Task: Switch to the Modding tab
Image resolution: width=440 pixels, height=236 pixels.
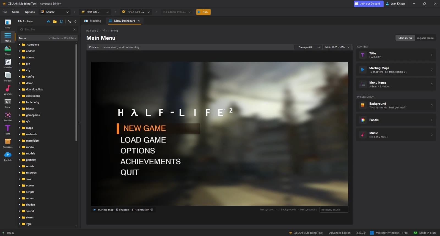Action: (93, 21)
